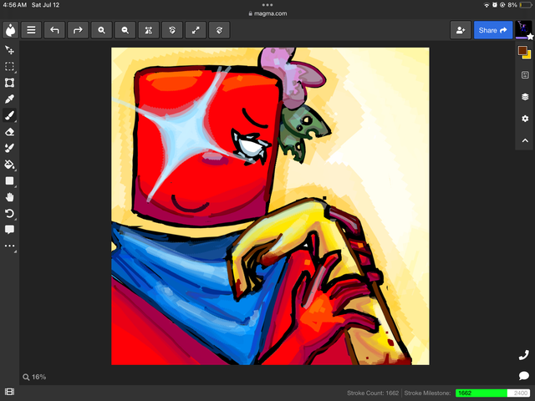Click the Redo arrow in top toolbar
The width and height of the screenshot is (535, 401).
point(78,30)
